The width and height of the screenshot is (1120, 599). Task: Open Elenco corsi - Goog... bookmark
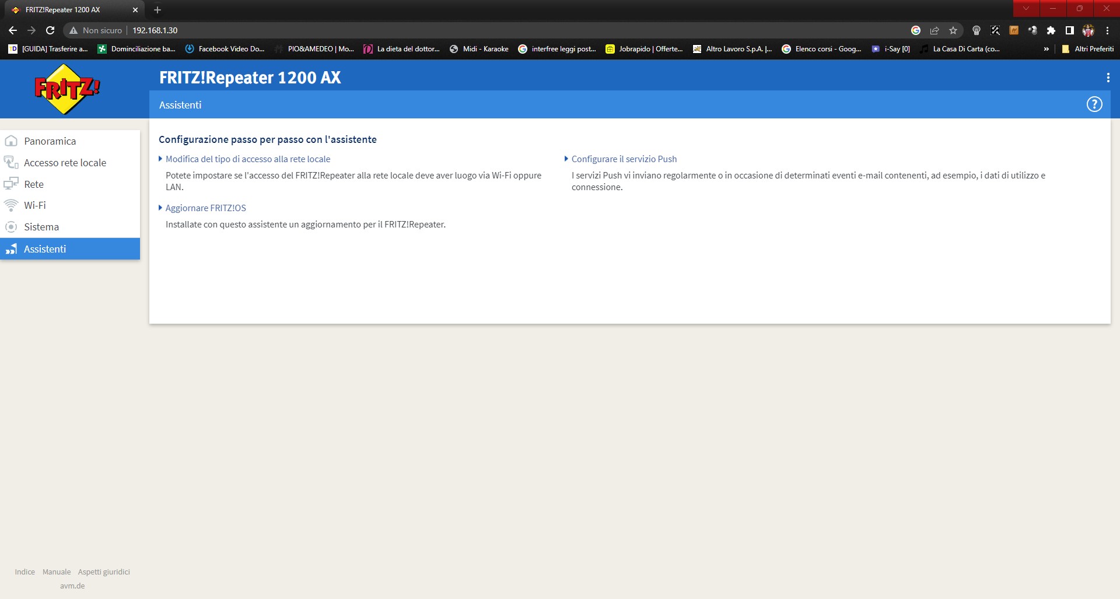[822, 49]
